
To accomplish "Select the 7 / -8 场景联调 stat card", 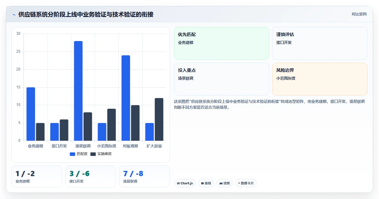I will tap(144, 176).
